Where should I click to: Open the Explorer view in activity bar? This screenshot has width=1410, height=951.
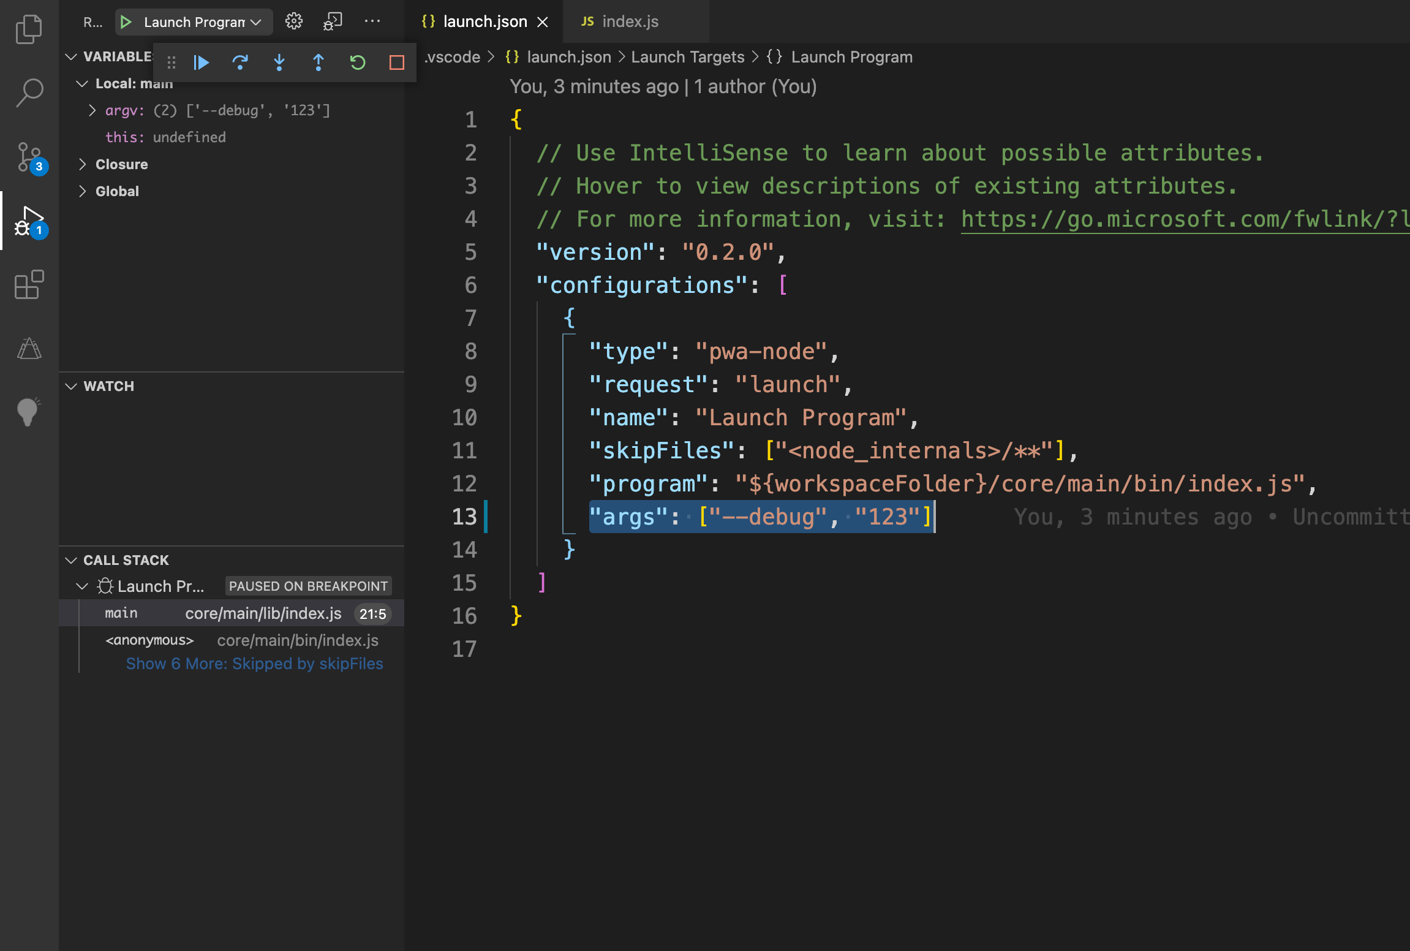coord(29,29)
